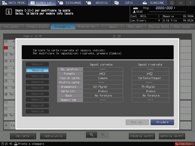Open the Spool tab
195x146 pixels.
[113, 27]
